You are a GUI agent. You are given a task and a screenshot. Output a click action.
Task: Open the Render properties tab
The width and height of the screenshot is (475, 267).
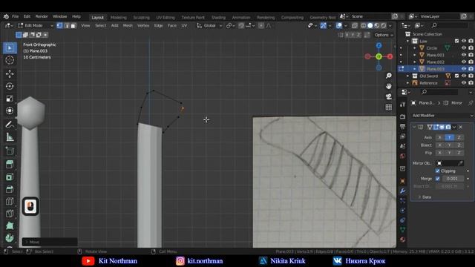(x=402, y=117)
